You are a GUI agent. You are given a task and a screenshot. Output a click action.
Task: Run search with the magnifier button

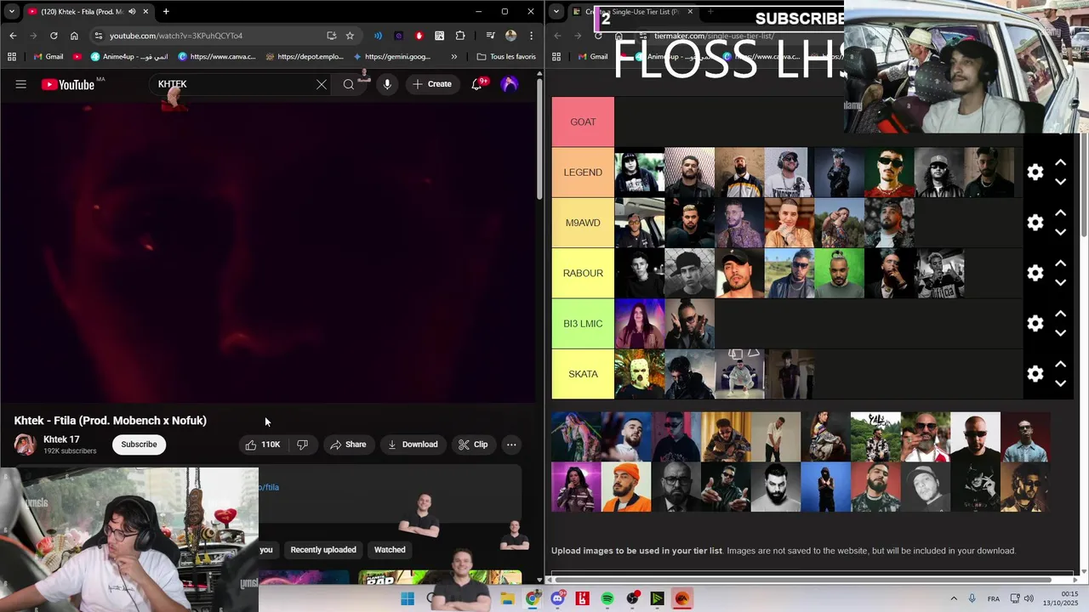[349, 84]
